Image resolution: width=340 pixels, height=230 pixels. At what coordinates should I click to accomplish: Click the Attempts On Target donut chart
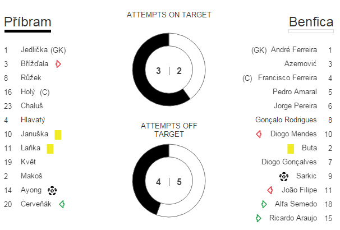(x=169, y=70)
